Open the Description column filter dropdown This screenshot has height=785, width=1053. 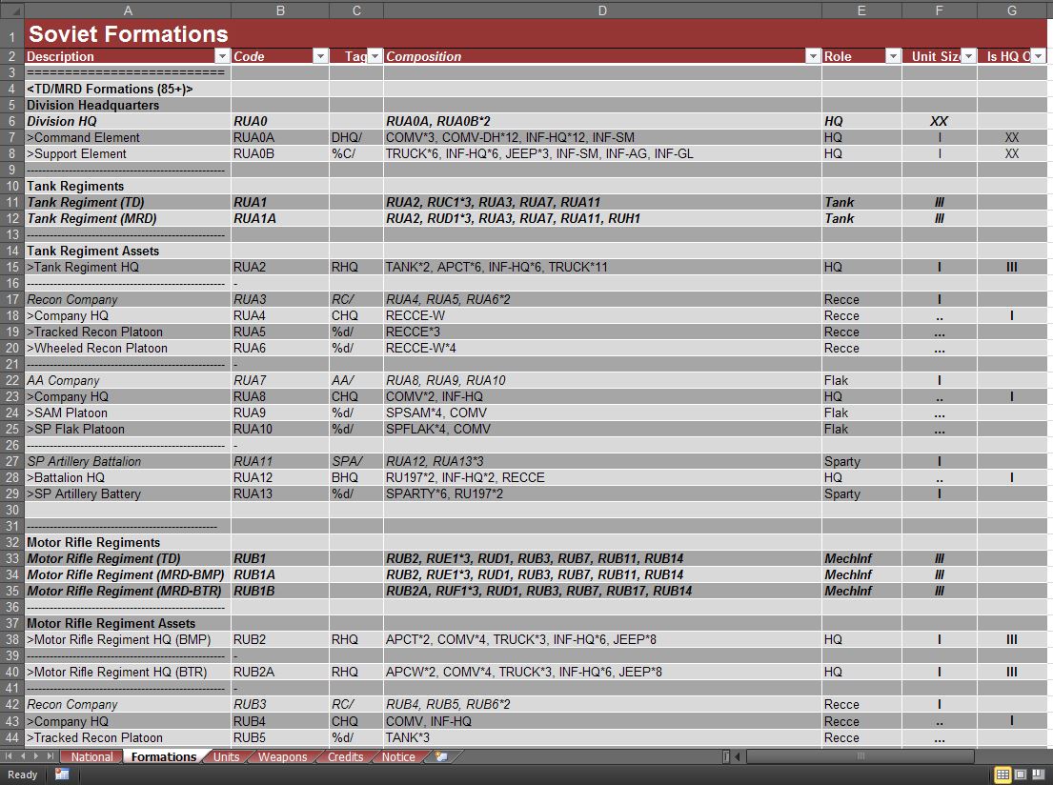[222, 56]
